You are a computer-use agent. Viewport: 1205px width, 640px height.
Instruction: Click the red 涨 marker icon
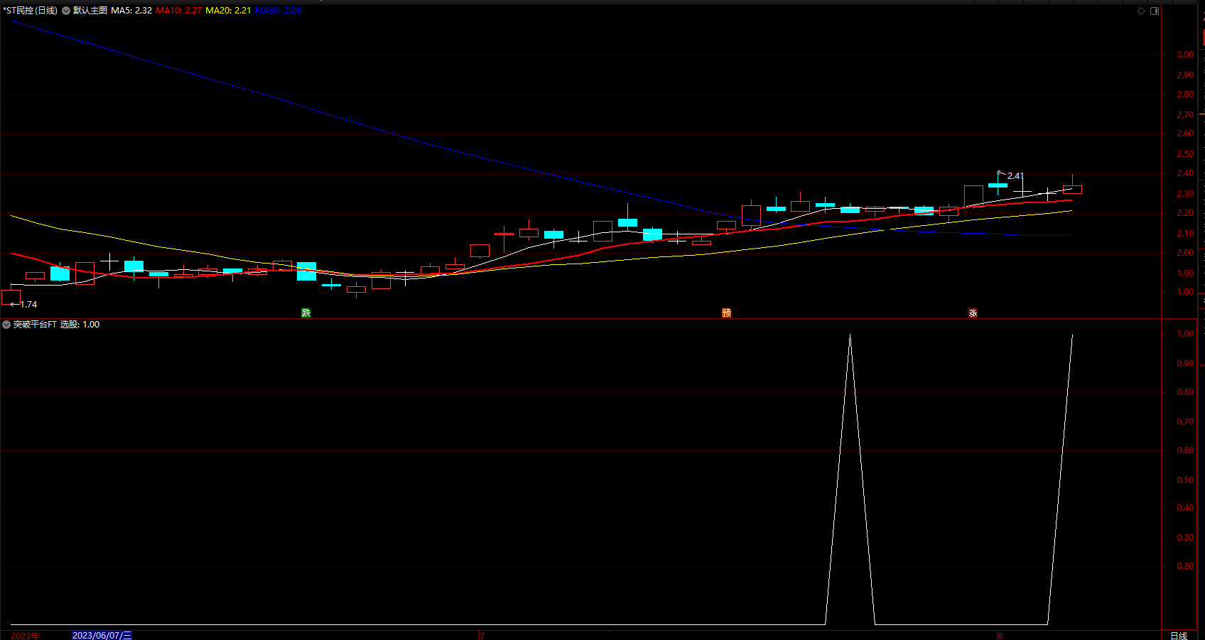pyautogui.click(x=973, y=313)
